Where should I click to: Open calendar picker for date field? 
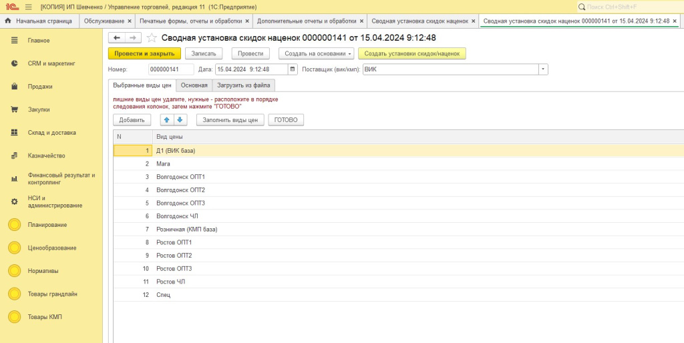(x=293, y=69)
